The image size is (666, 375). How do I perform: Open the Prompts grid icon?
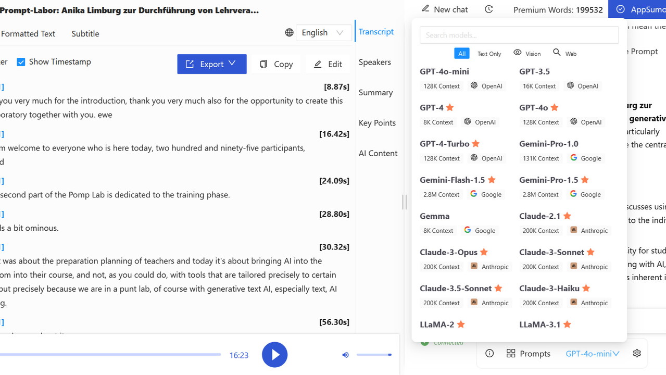[x=511, y=353]
